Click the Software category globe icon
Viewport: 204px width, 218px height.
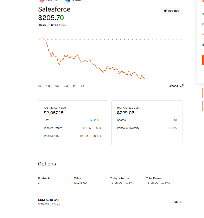pos(68,1)
